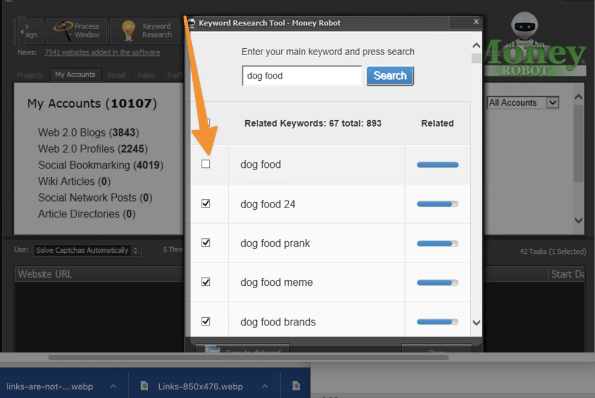Deselect the 'dog food meme' checkbox
Screen dimensions: 595x398
pyautogui.click(x=206, y=282)
